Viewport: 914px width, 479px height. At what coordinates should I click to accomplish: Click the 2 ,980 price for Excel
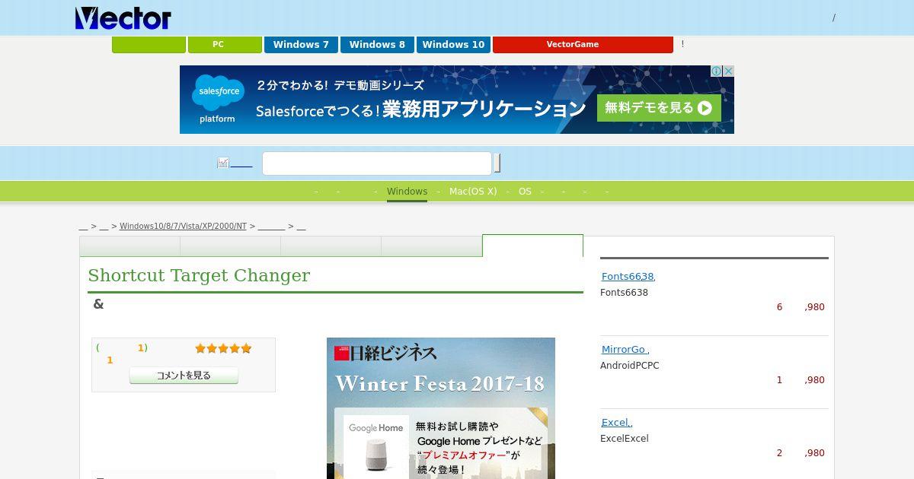(801, 453)
